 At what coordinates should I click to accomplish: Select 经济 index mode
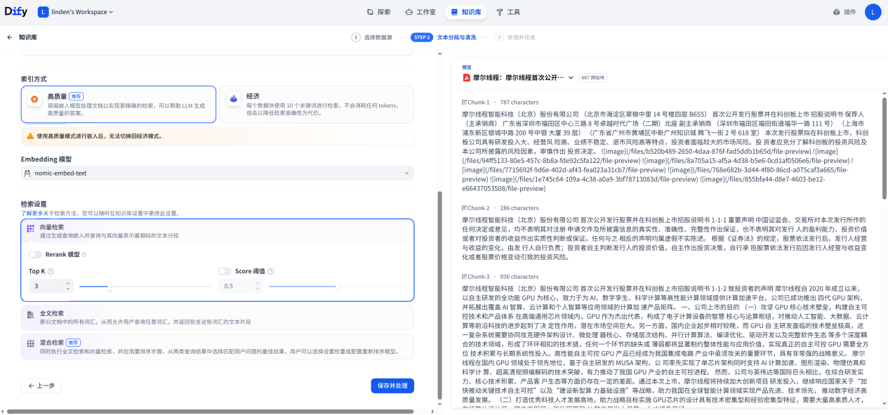317,104
